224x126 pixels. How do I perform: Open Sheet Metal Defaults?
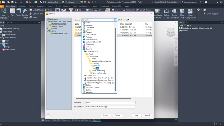pyautogui.click(x=157, y=14)
